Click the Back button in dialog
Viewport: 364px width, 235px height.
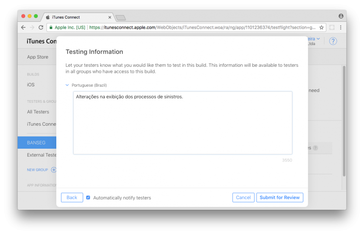click(72, 198)
